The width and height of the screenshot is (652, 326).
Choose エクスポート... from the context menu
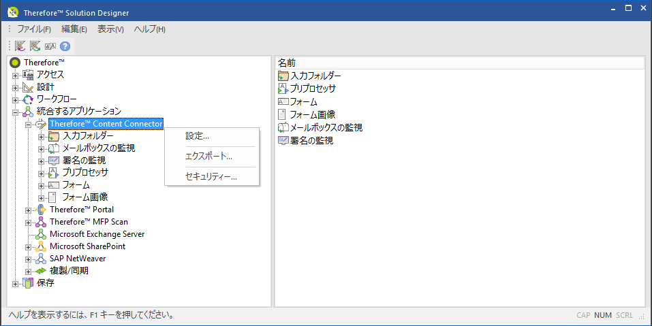[x=212, y=156]
